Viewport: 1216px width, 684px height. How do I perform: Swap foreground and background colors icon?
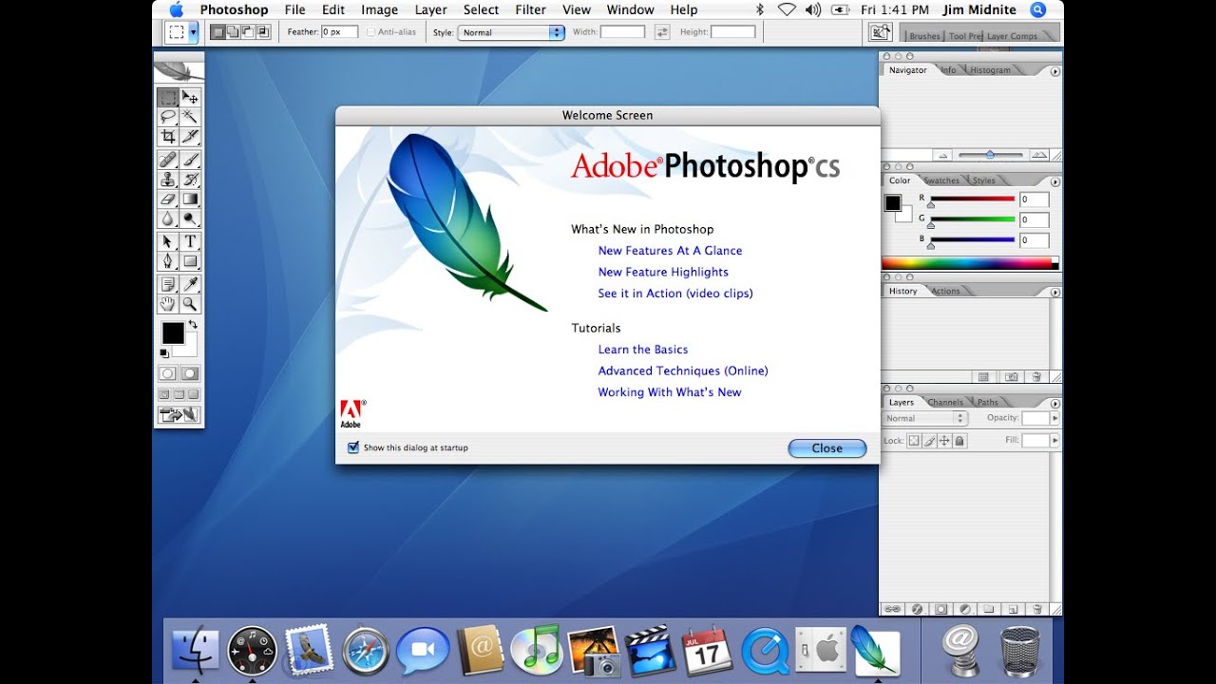tap(194, 325)
